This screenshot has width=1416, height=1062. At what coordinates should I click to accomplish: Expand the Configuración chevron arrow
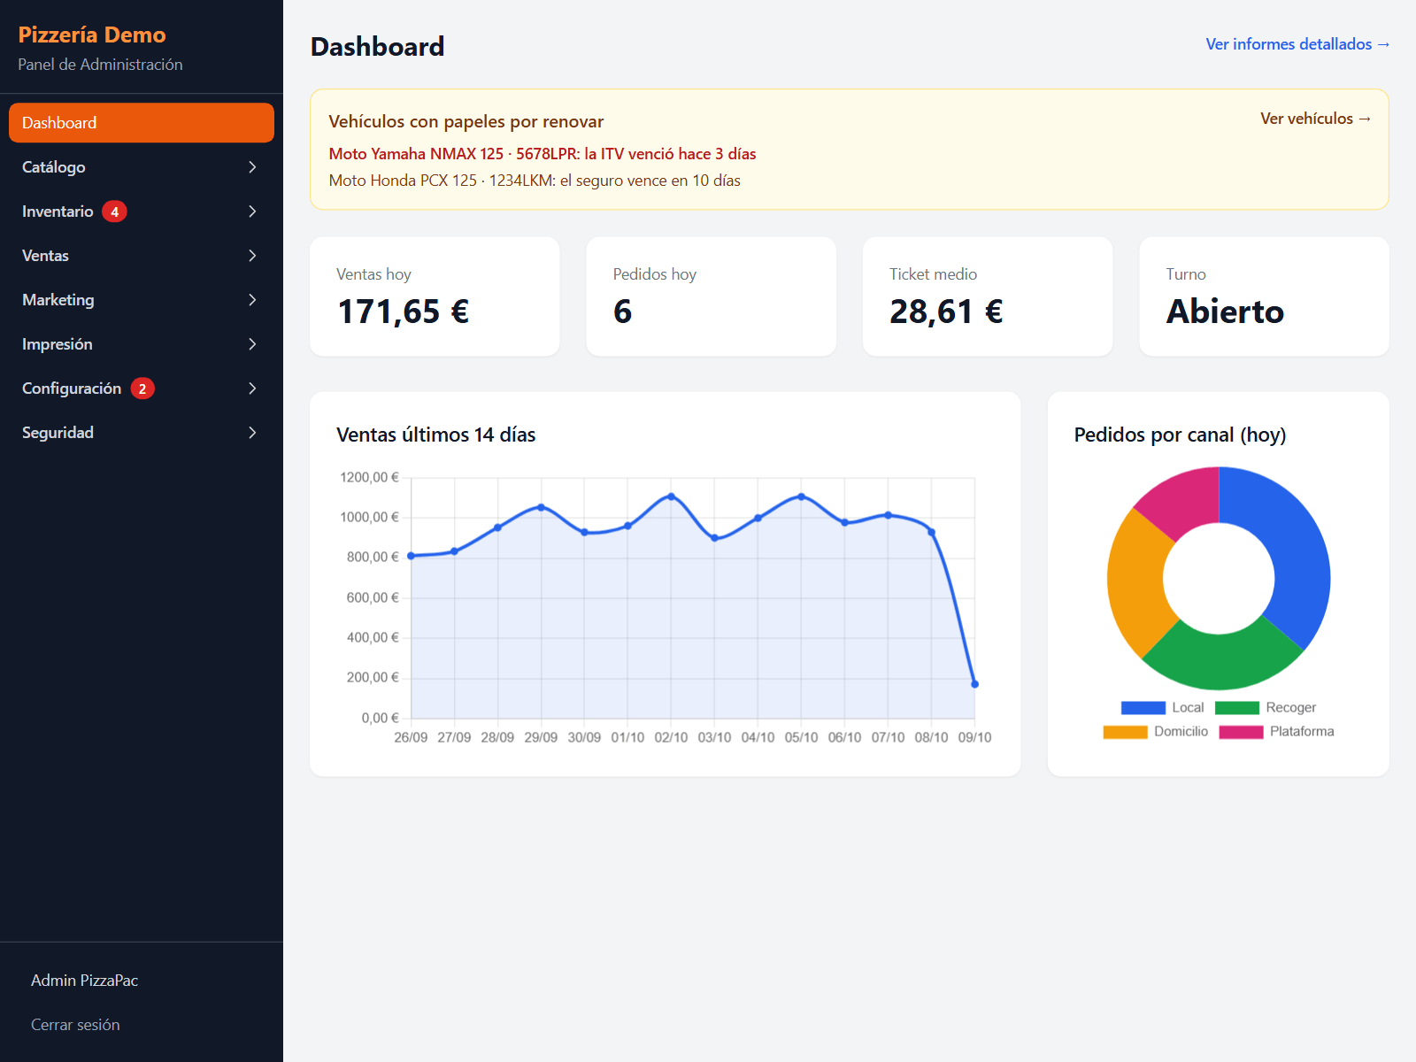[252, 389]
